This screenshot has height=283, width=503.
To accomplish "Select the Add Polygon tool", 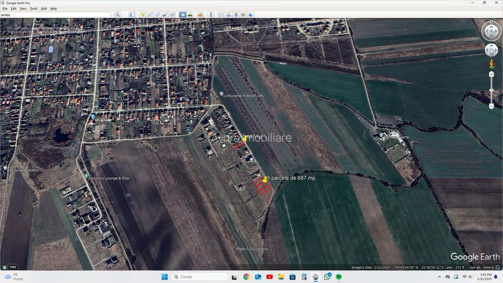I will [150, 15].
